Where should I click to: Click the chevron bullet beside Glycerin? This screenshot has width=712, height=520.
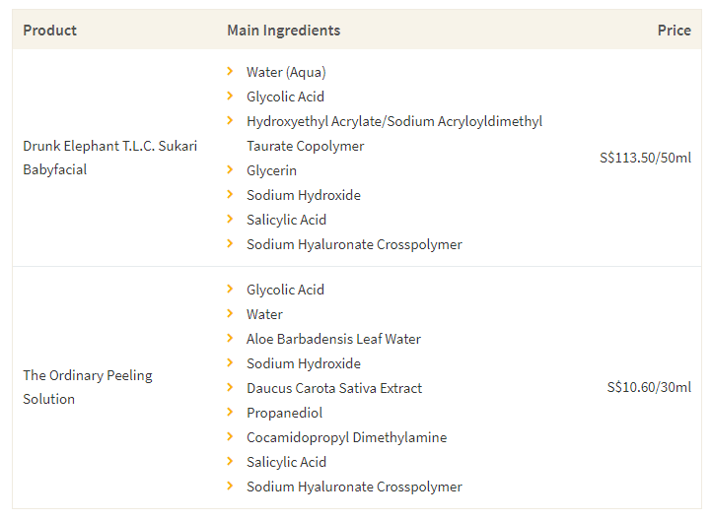coord(230,169)
